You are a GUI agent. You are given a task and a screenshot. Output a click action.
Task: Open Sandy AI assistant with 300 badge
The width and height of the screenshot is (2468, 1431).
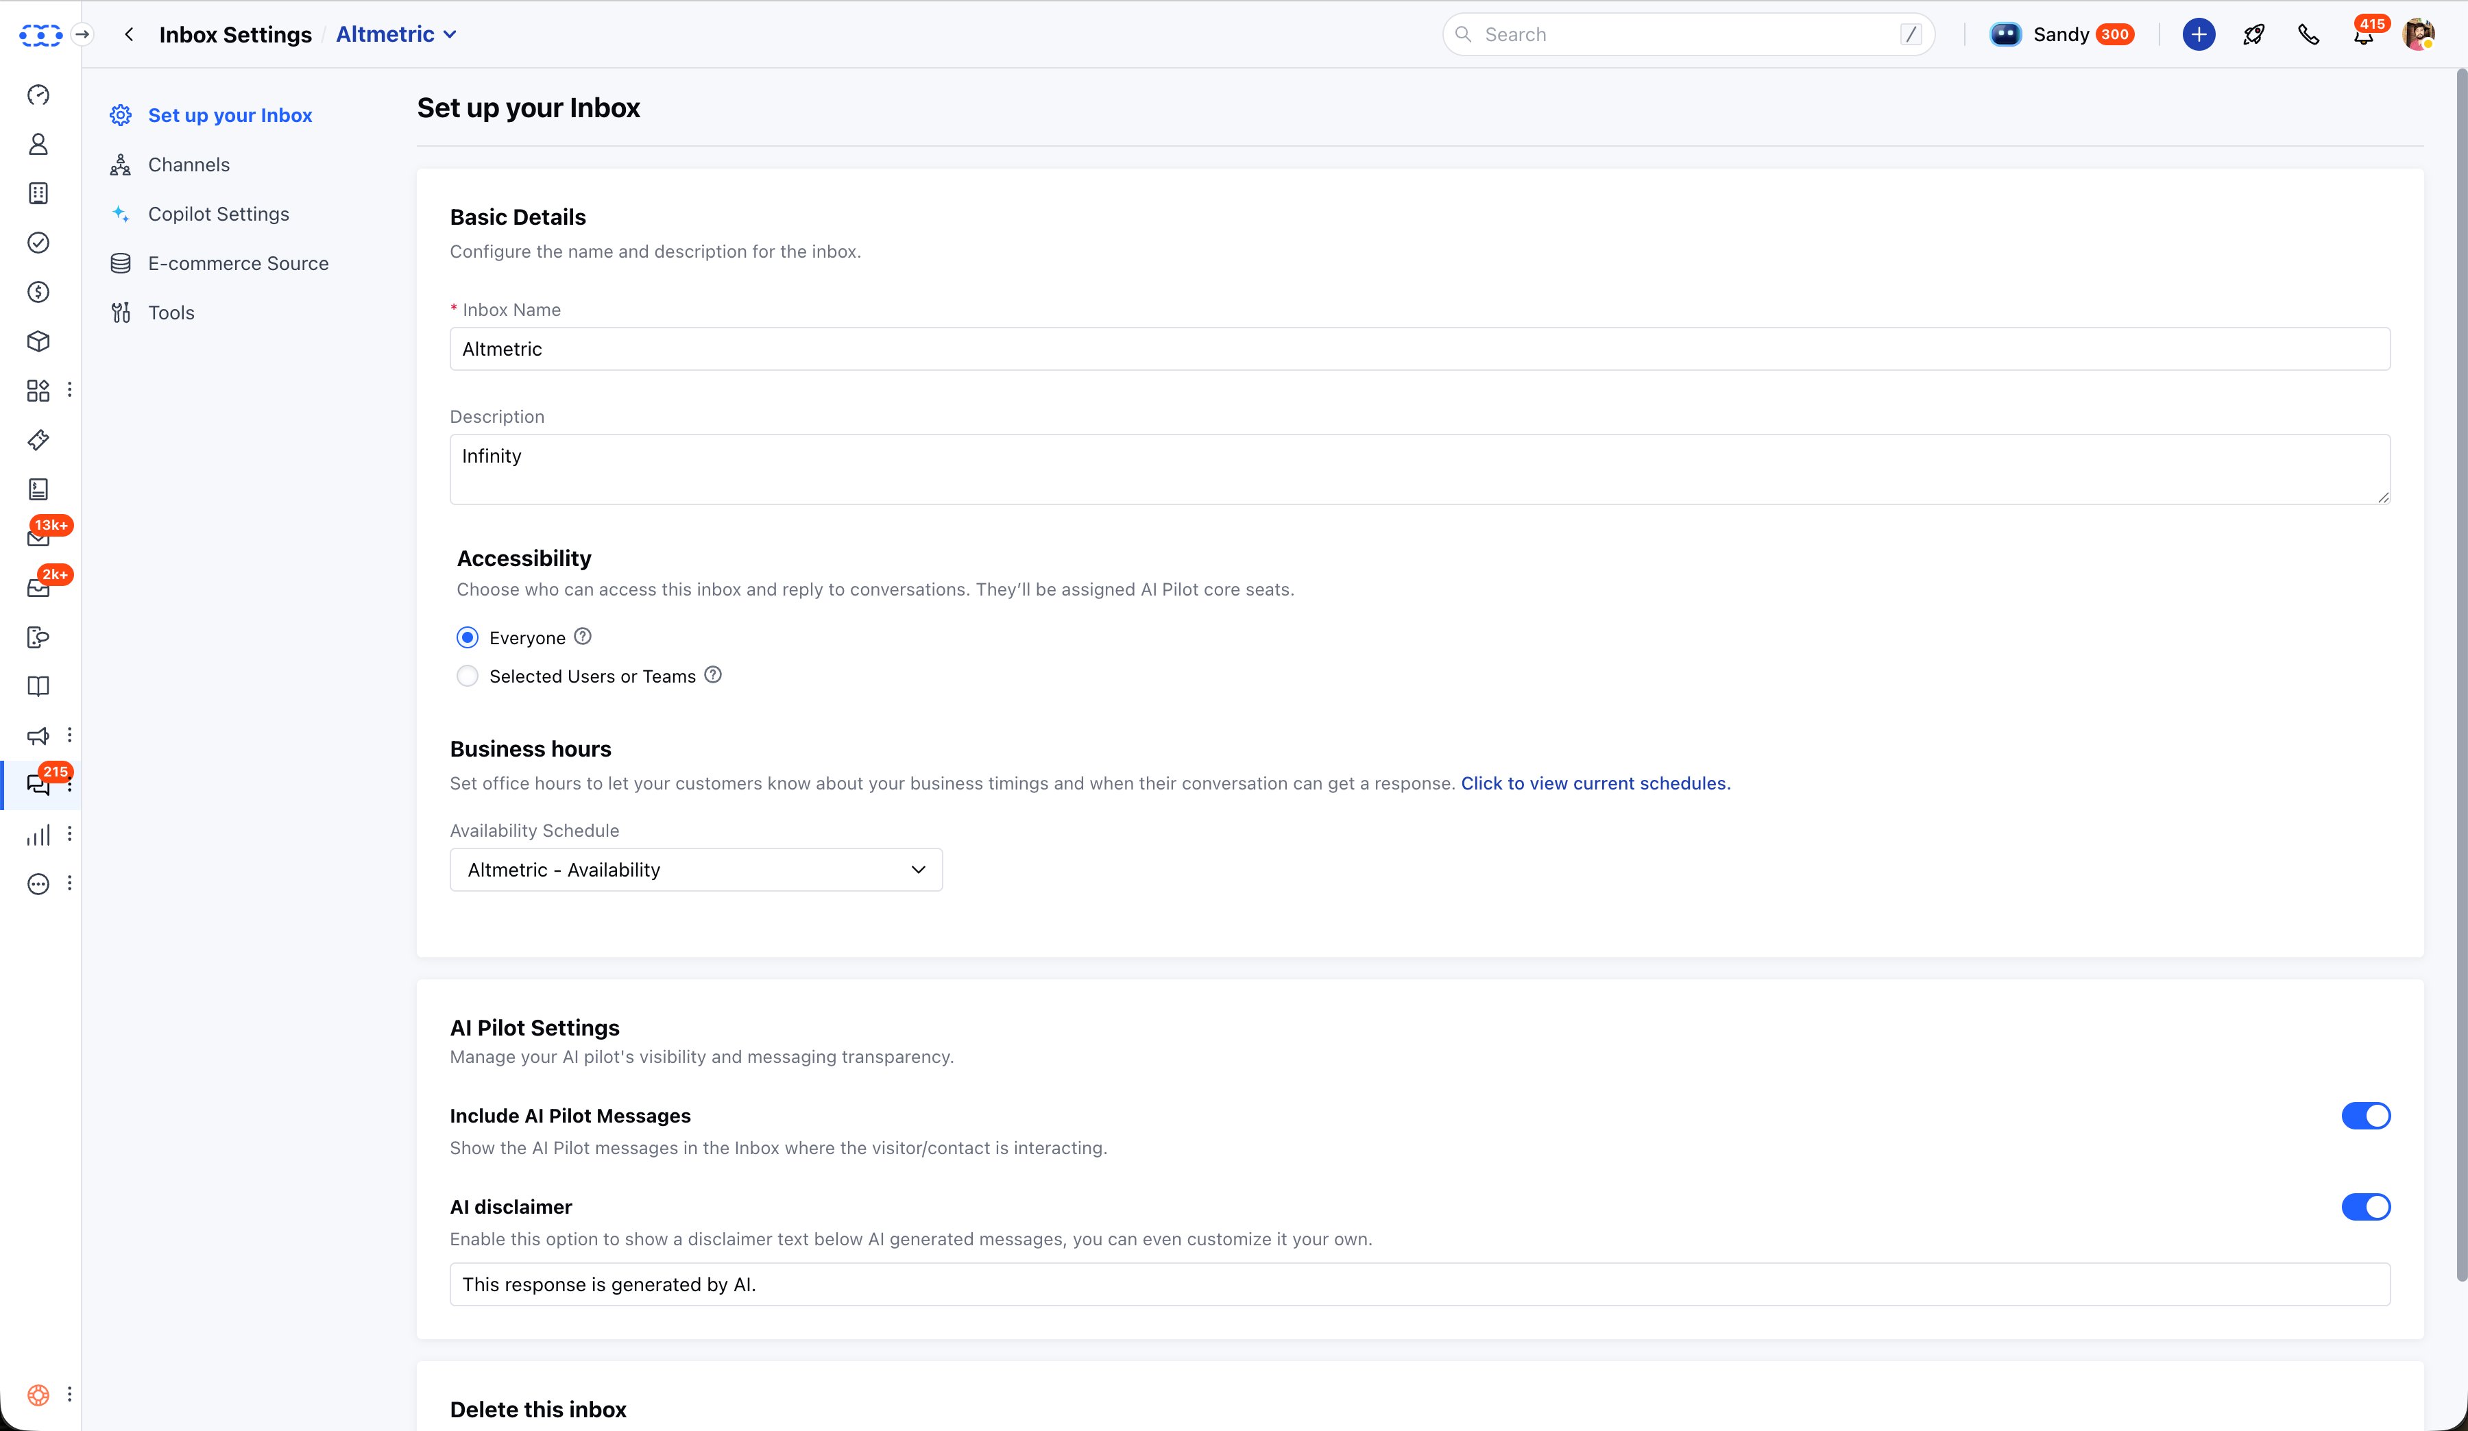tap(2061, 34)
